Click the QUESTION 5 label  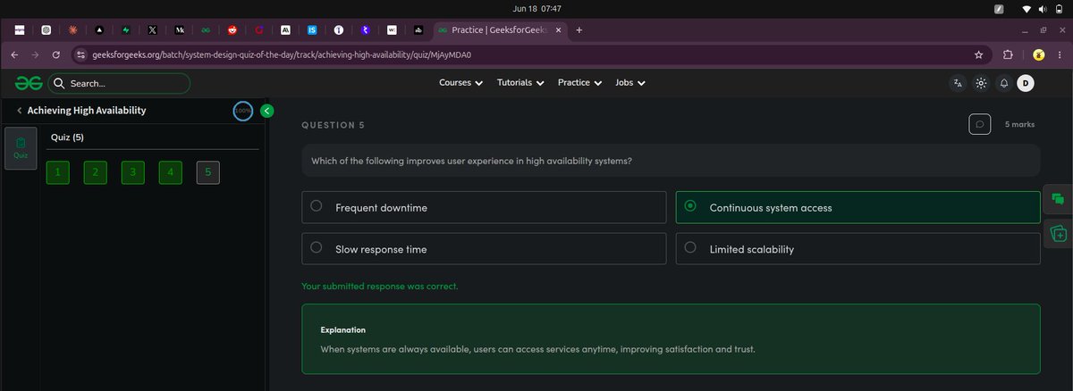(x=334, y=125)
